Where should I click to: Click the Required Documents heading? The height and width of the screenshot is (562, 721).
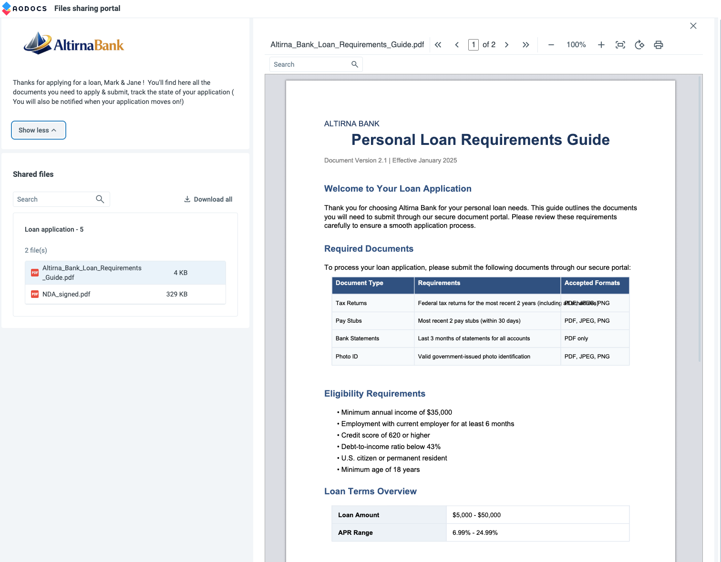tap(369, 249)
